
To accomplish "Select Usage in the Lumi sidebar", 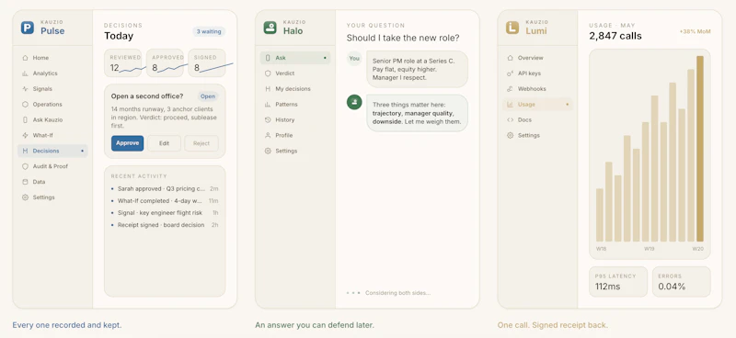I will [538, 104].
